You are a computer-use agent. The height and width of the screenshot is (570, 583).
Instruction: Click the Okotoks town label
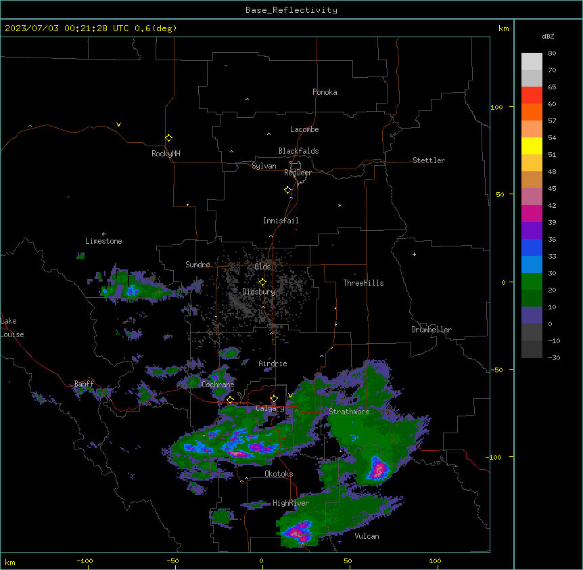point(279,474)
